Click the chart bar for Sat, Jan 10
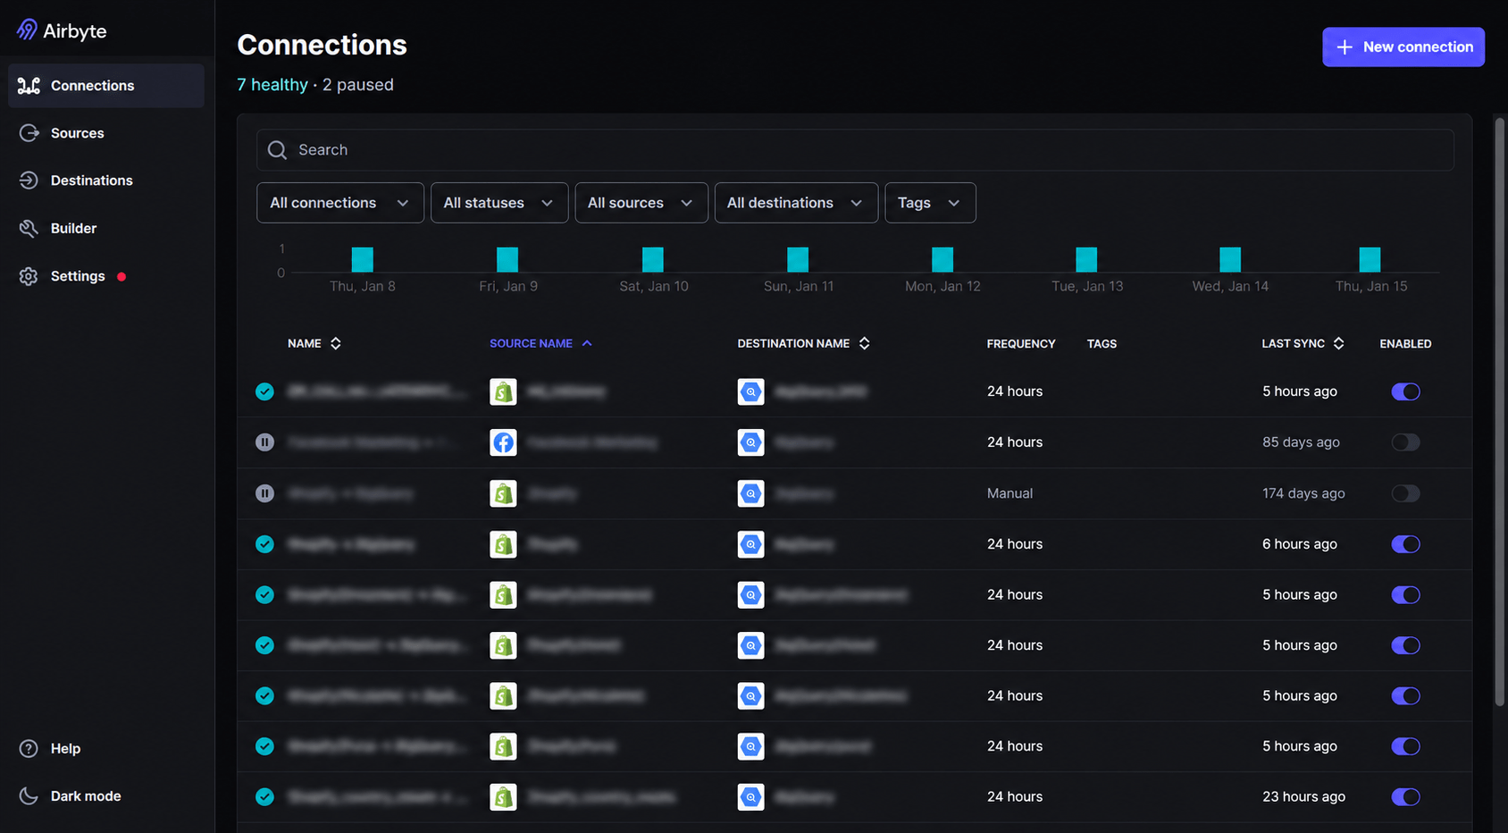The width and height of the screenshot is (1508, 833). point(653,260)
